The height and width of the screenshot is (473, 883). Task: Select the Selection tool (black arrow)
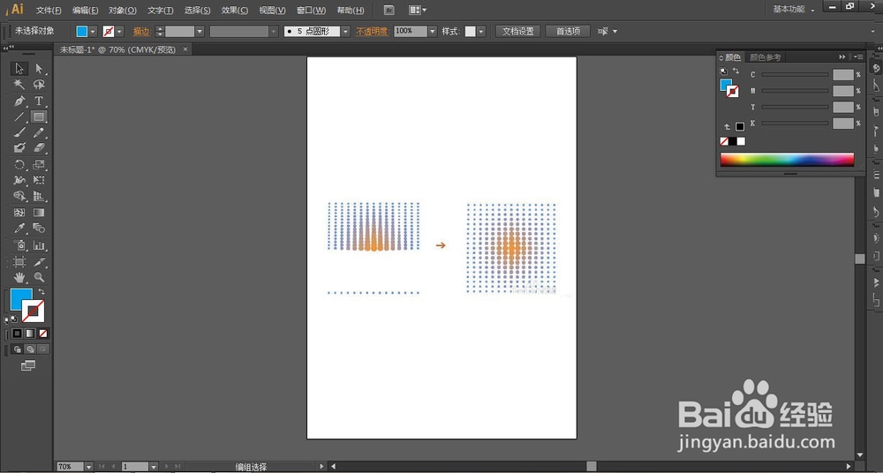[x=19, y=68]
